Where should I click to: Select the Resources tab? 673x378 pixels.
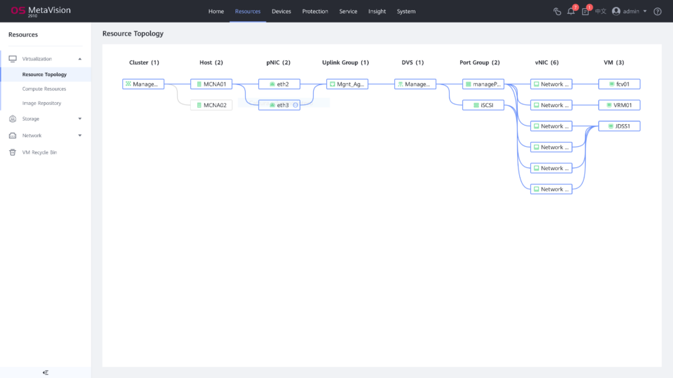[248, 12]
